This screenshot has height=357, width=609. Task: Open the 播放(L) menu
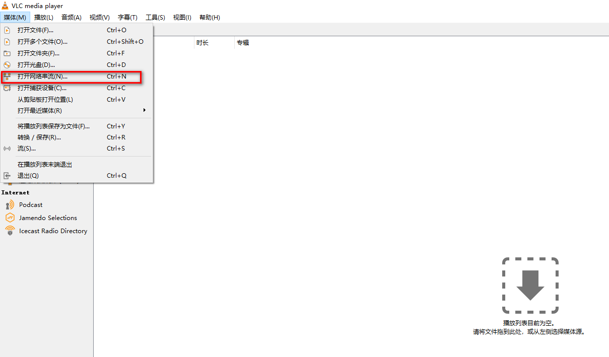tap(44, 18)
